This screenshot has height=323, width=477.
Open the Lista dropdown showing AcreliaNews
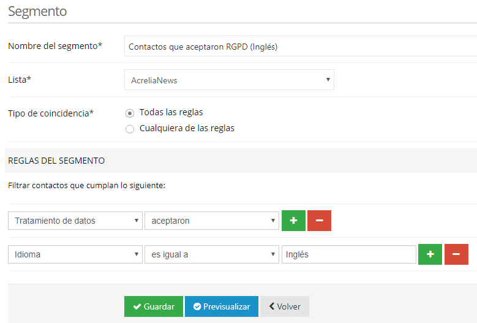(x=229, y=80)
